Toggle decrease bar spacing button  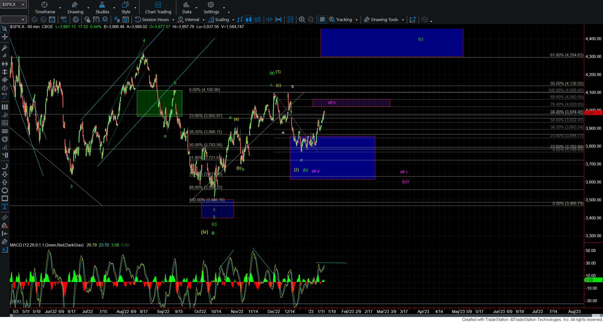pos(269,20)
